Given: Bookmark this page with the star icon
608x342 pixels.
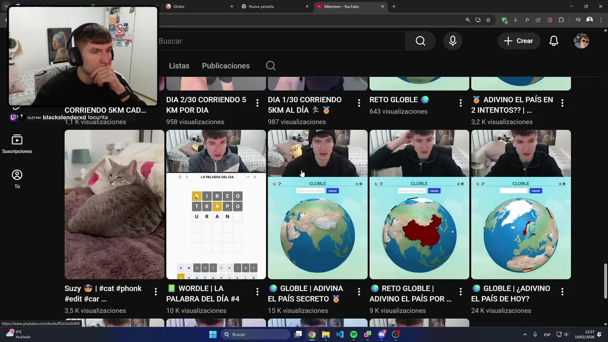Looking at the screenshot, I should click(488, 20).
